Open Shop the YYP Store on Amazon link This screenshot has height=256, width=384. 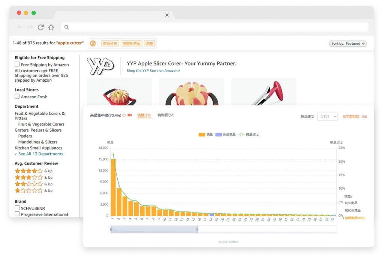tap(153, 70)
